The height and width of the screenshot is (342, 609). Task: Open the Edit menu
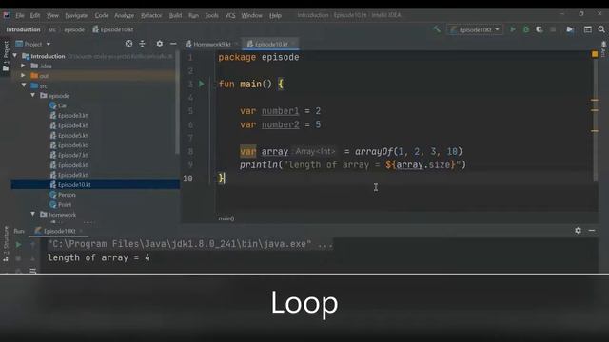[x=35, y=15]
